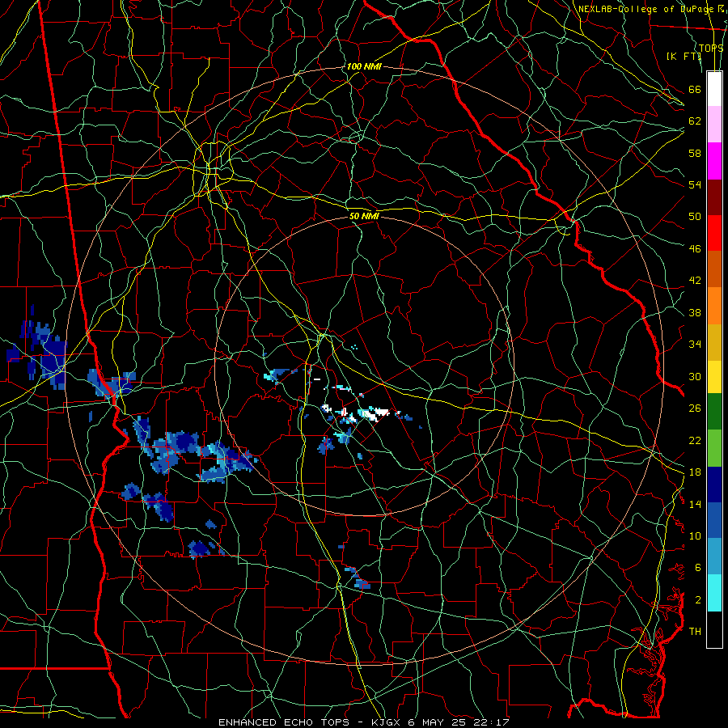Click the 6 legend label
Image resolution: width=728 pixels, height=728 pixels.
pos(698,568)
